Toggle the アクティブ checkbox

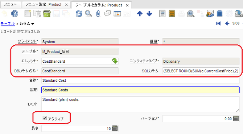(45, 118)
